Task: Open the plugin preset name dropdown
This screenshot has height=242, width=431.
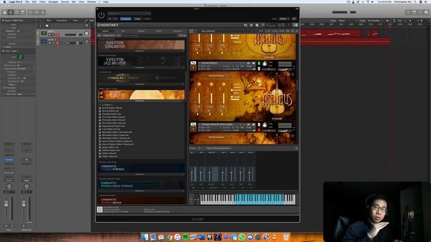Action: pos(129,13)
